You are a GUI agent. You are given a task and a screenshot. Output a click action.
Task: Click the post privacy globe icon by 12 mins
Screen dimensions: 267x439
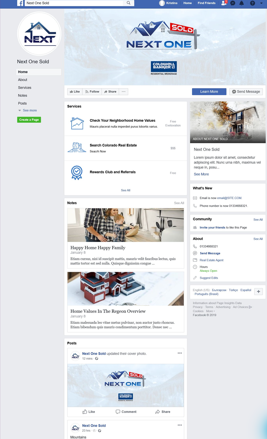point(97,359)
